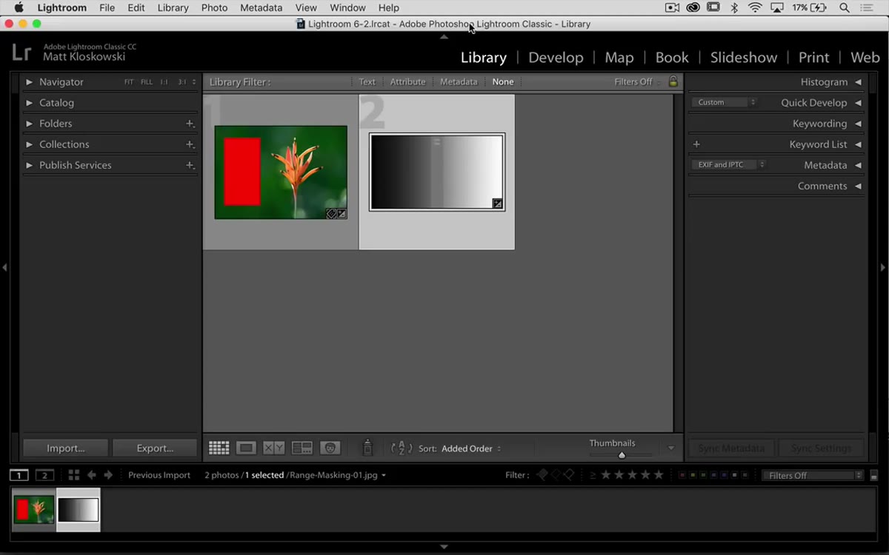Click the Bluetooth menu bar icon
The height and width of the screenshot is (555, 889).
point(734,7)
